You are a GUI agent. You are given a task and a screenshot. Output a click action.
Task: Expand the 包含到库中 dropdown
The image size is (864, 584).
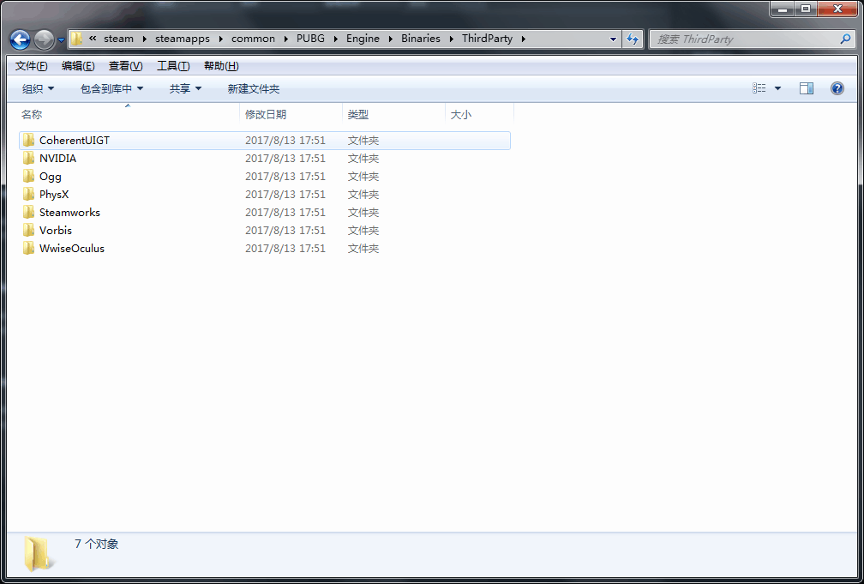pyautogui.click(x=111, y=89)
